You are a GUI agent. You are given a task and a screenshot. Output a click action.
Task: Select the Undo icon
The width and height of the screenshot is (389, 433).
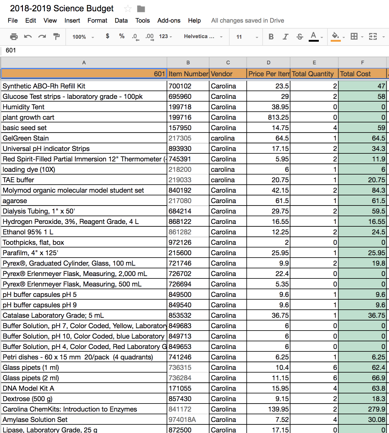pos(28,36)
